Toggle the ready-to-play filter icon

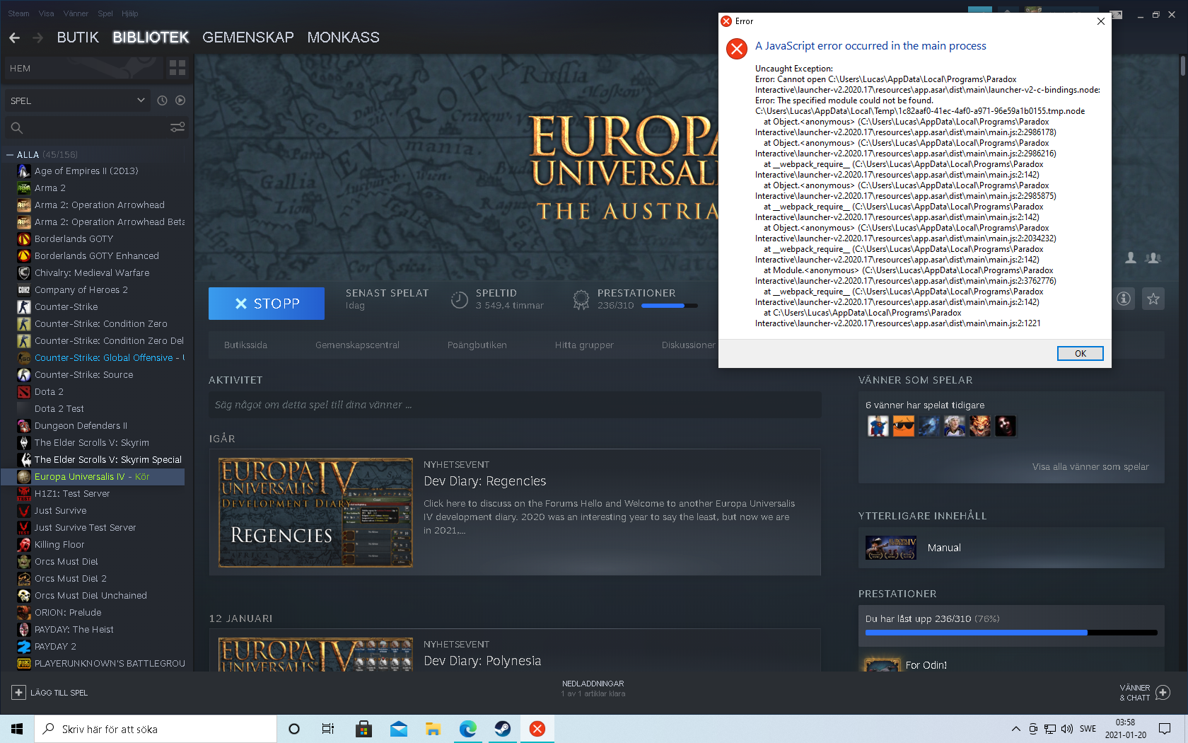point(180,100)
